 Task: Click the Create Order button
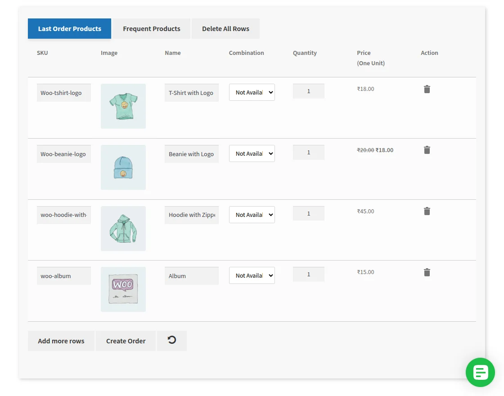click(x=126, y=341)
